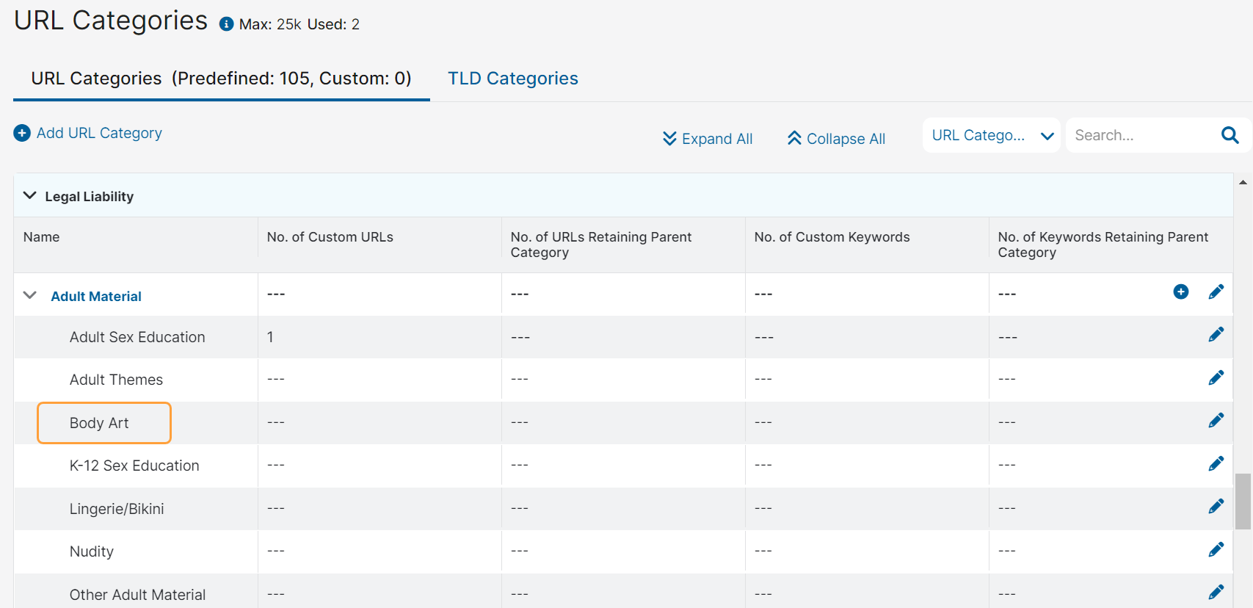Click the edit pencil for Nudity
This screenshot has width=1253, height=608.
coord(1216,549)
